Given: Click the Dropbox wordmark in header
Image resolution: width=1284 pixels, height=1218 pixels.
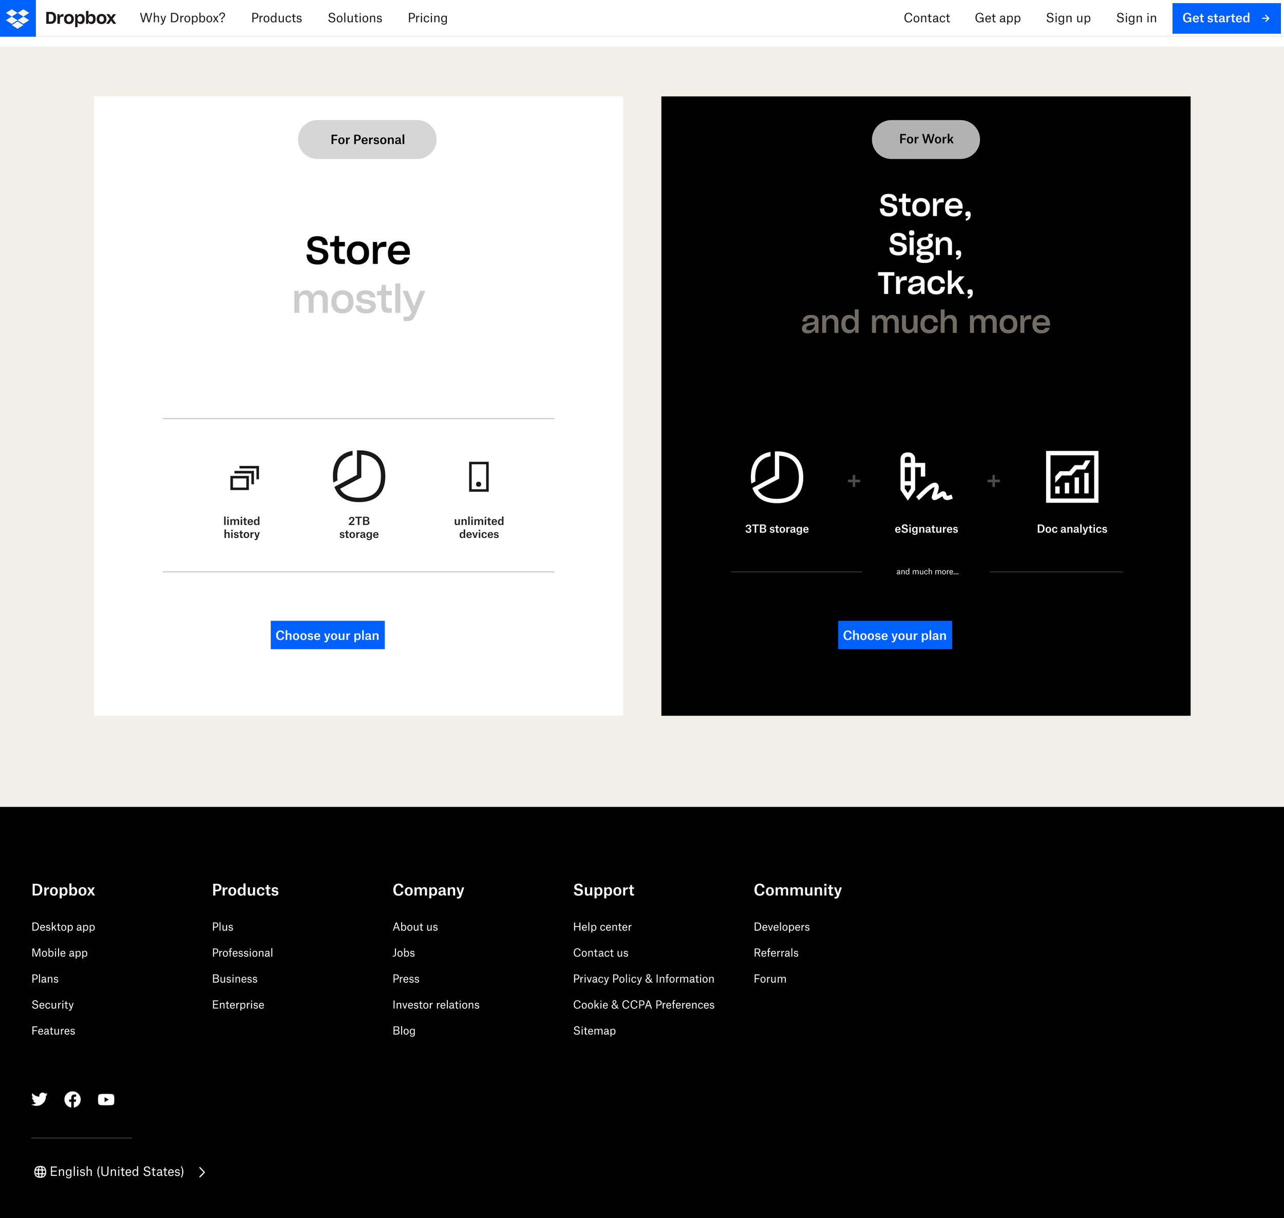Looking at the screenshot, I should tap(81, 18).
